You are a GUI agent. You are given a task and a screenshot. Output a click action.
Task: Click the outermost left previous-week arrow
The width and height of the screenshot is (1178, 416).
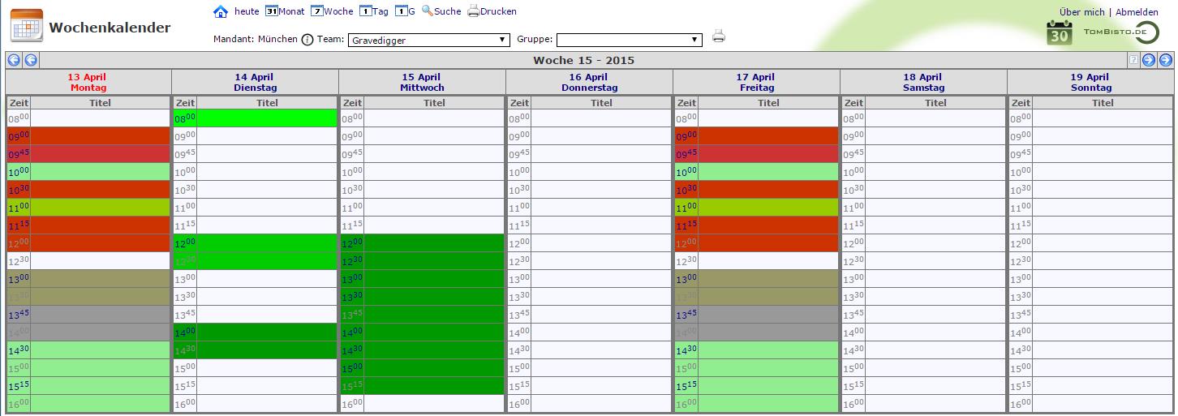point(13,60)
